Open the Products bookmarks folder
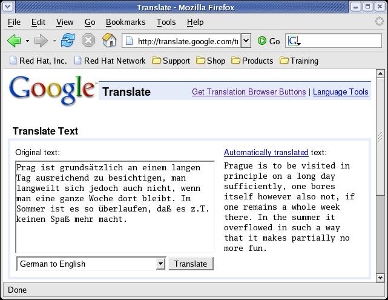The width and height of the screenshot is (388, 300). tap(252, 61)
